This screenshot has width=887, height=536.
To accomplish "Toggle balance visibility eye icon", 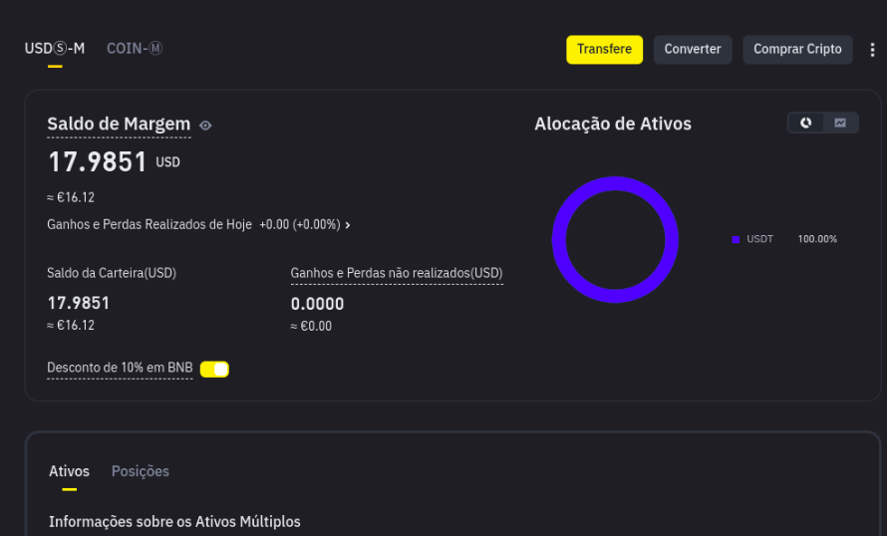I will pos(205,126).
